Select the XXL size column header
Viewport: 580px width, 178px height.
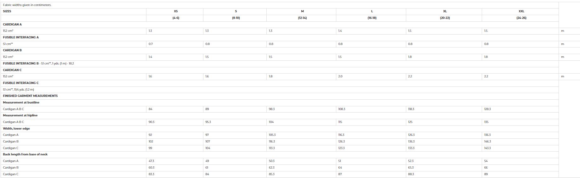coord(521,11)
